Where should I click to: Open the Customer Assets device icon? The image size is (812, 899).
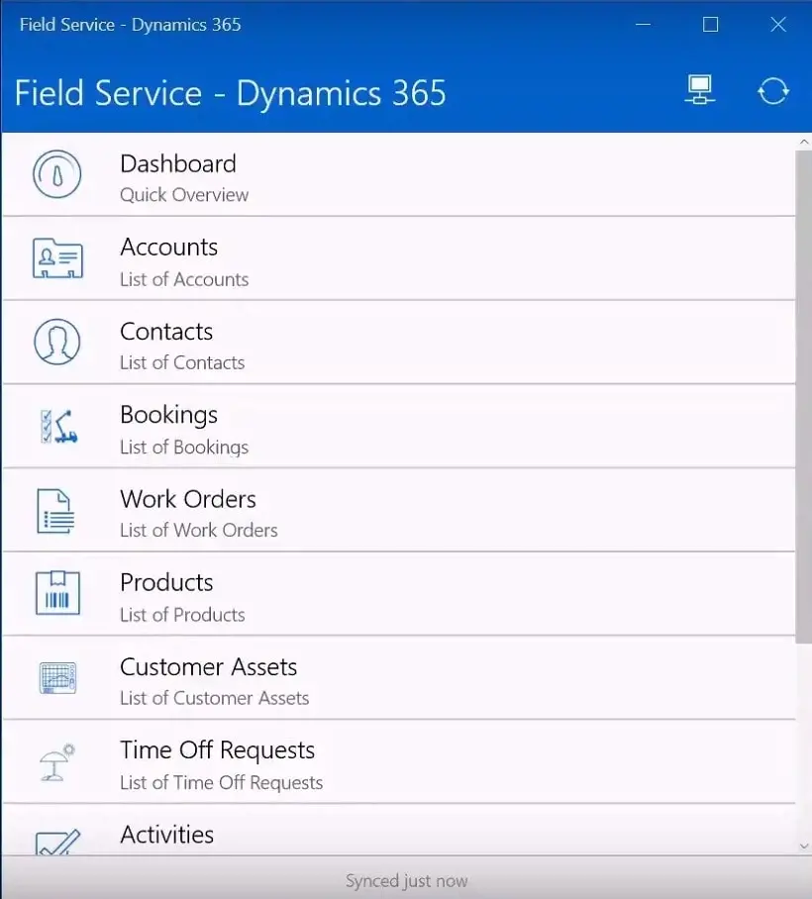pyautogui.click(x=57, y=677)
